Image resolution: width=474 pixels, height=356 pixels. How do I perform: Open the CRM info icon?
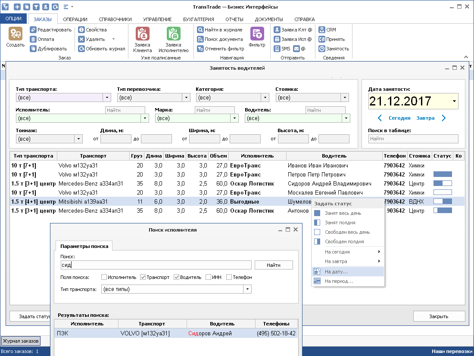tap(321, 30)
